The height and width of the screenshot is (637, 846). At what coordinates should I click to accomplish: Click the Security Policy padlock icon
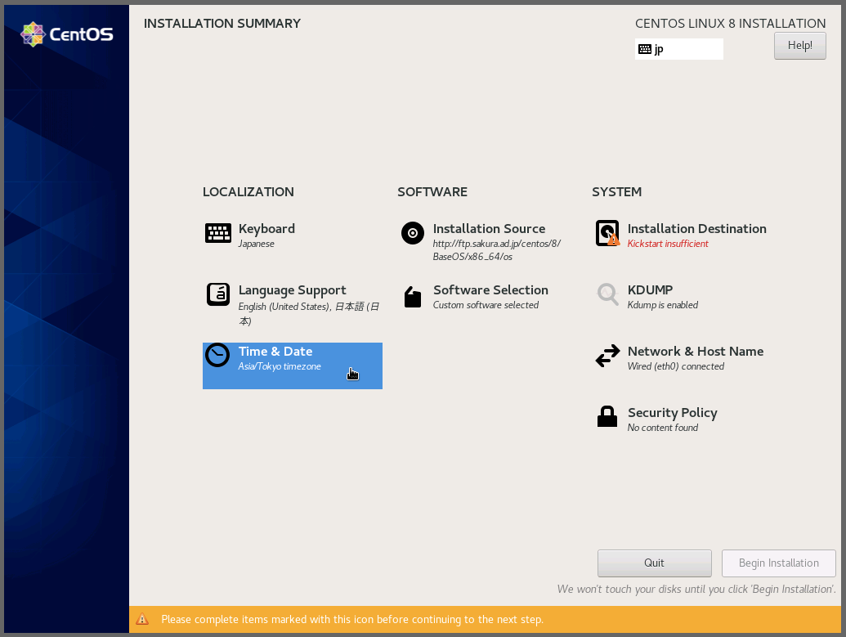coord(607,417)
